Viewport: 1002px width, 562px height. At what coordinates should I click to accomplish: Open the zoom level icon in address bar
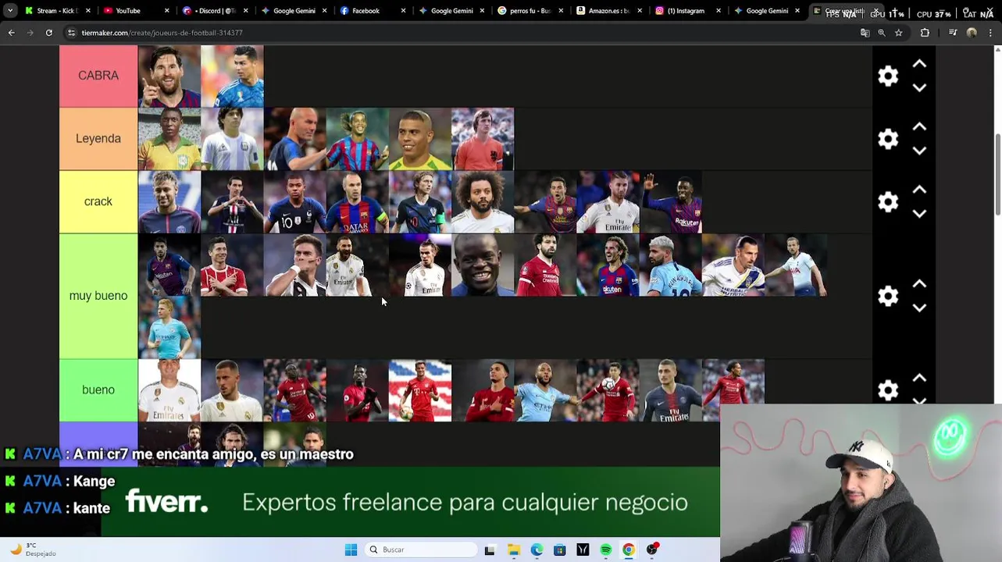tap(882, 33)
